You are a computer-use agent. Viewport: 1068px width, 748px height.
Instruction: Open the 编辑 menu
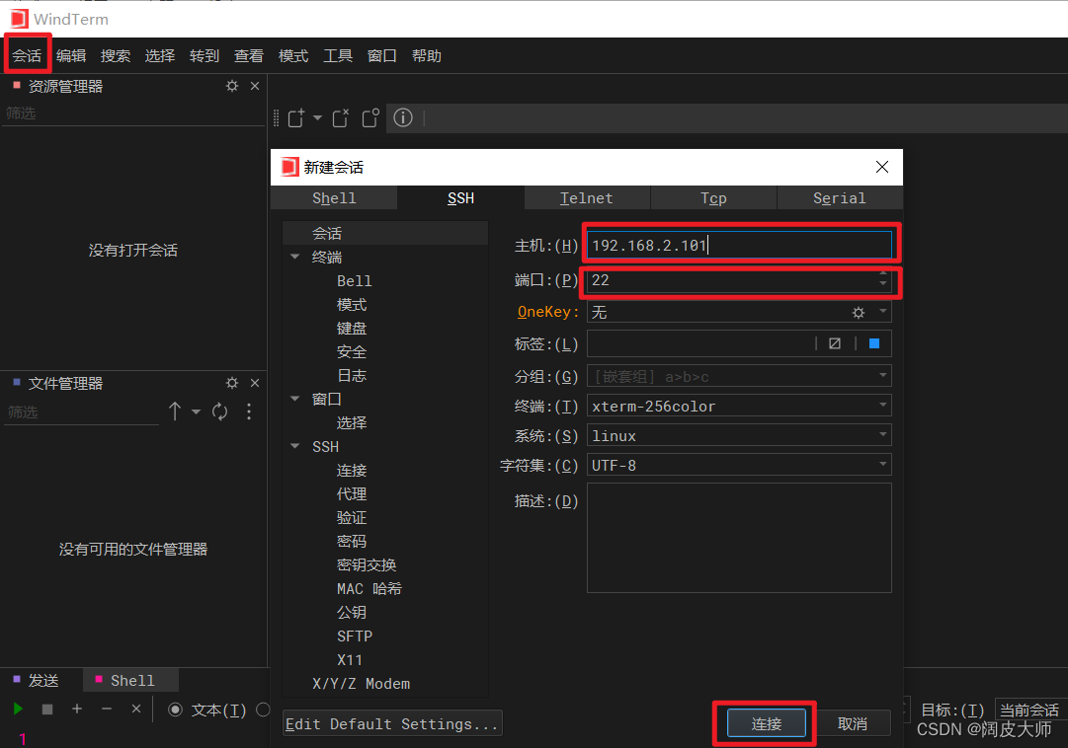71,56
